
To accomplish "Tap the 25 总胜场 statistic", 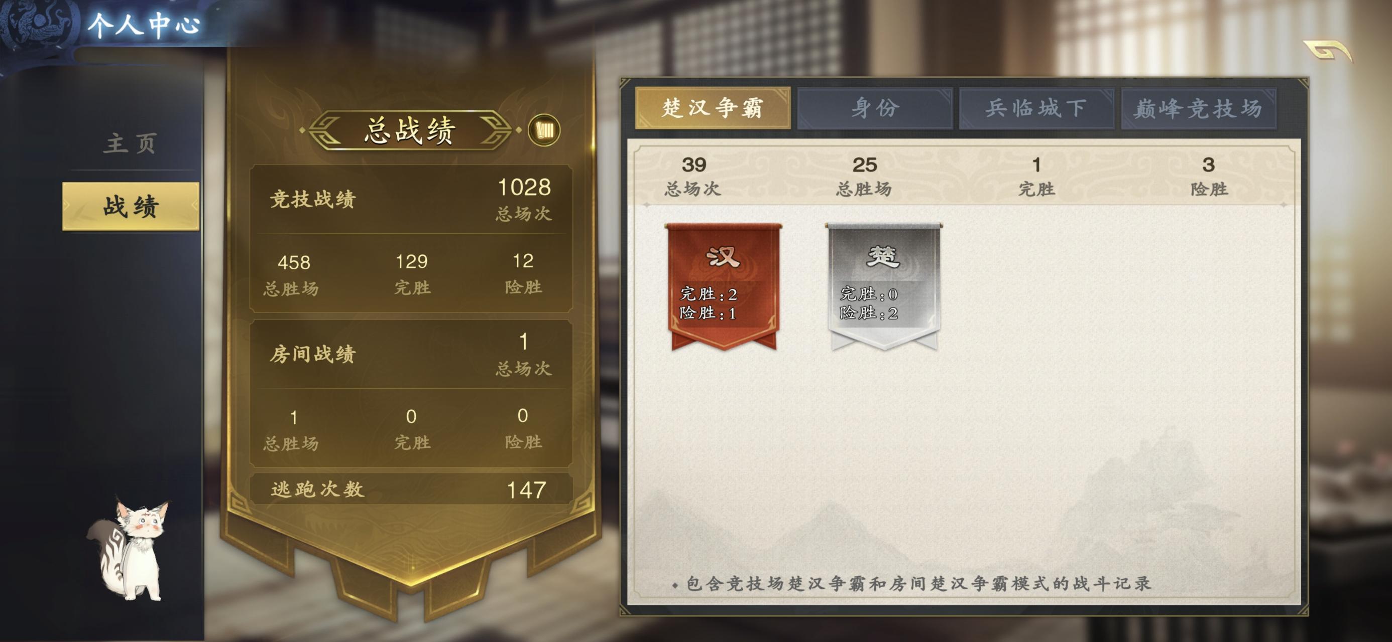I will click(864, 176).
